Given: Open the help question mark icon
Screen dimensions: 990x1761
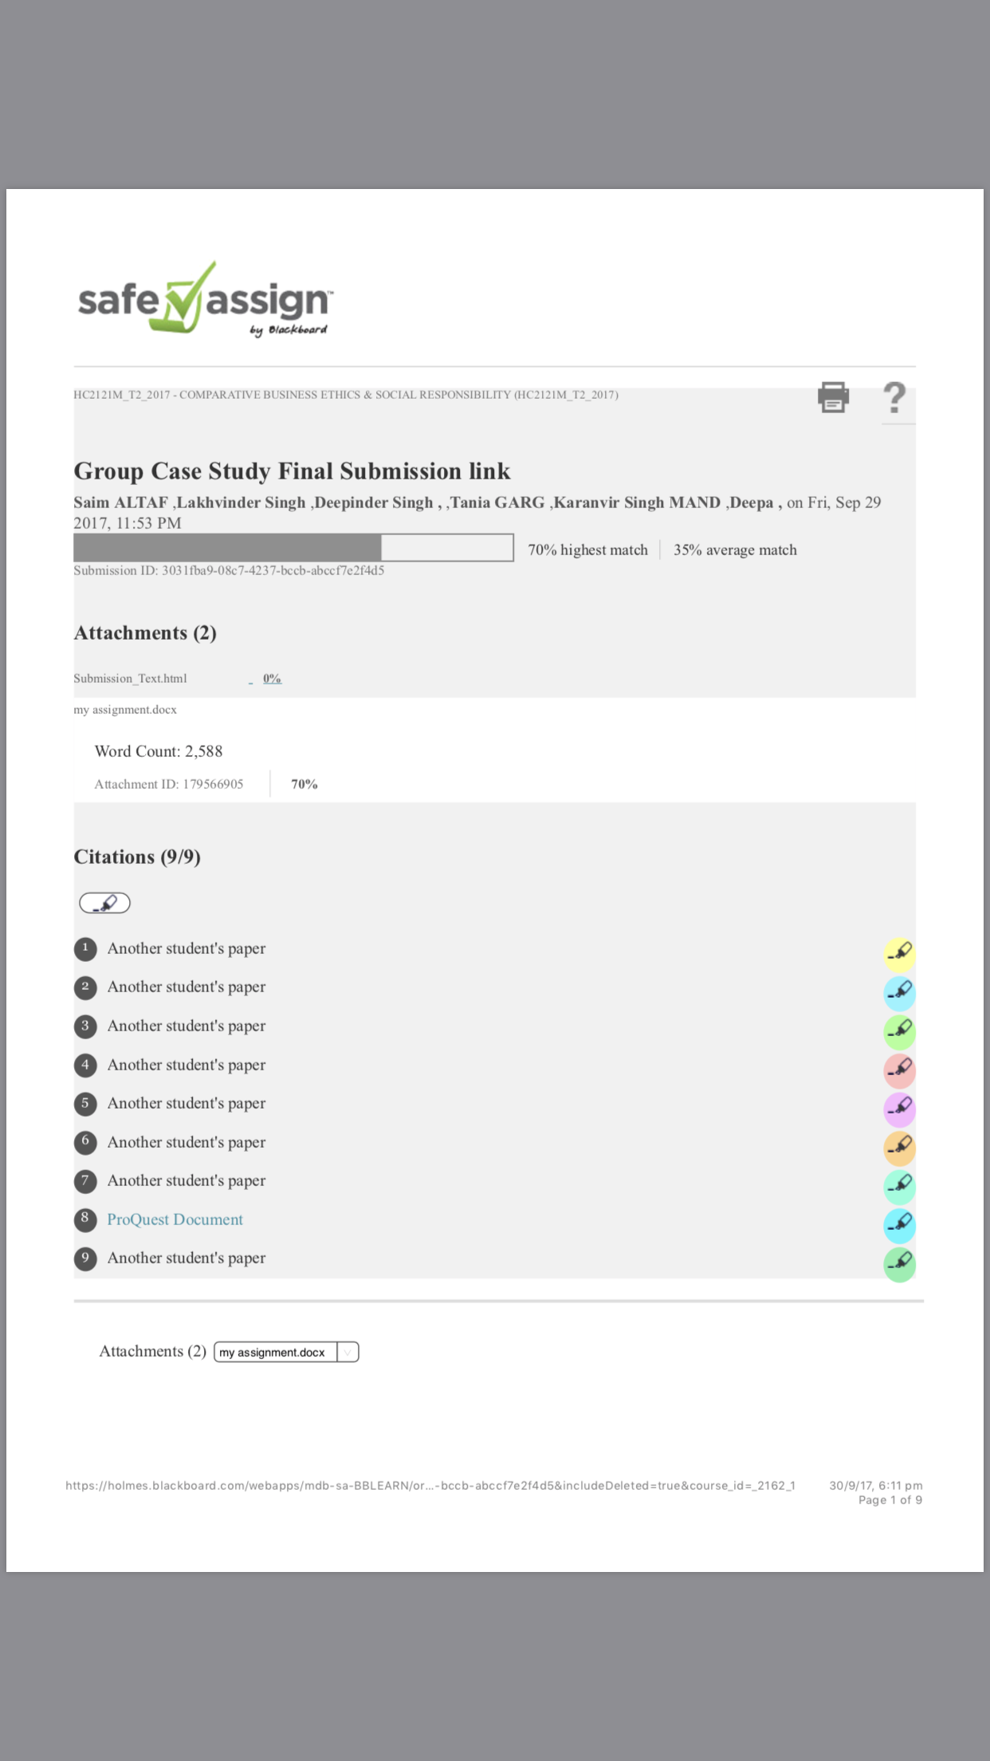Looking at the screenshot, I should pos(894,397).
